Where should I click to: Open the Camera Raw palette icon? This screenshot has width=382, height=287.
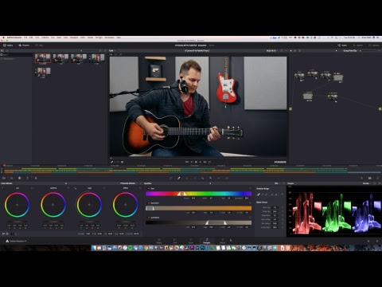pyautogui.click(x=4, y=178)
